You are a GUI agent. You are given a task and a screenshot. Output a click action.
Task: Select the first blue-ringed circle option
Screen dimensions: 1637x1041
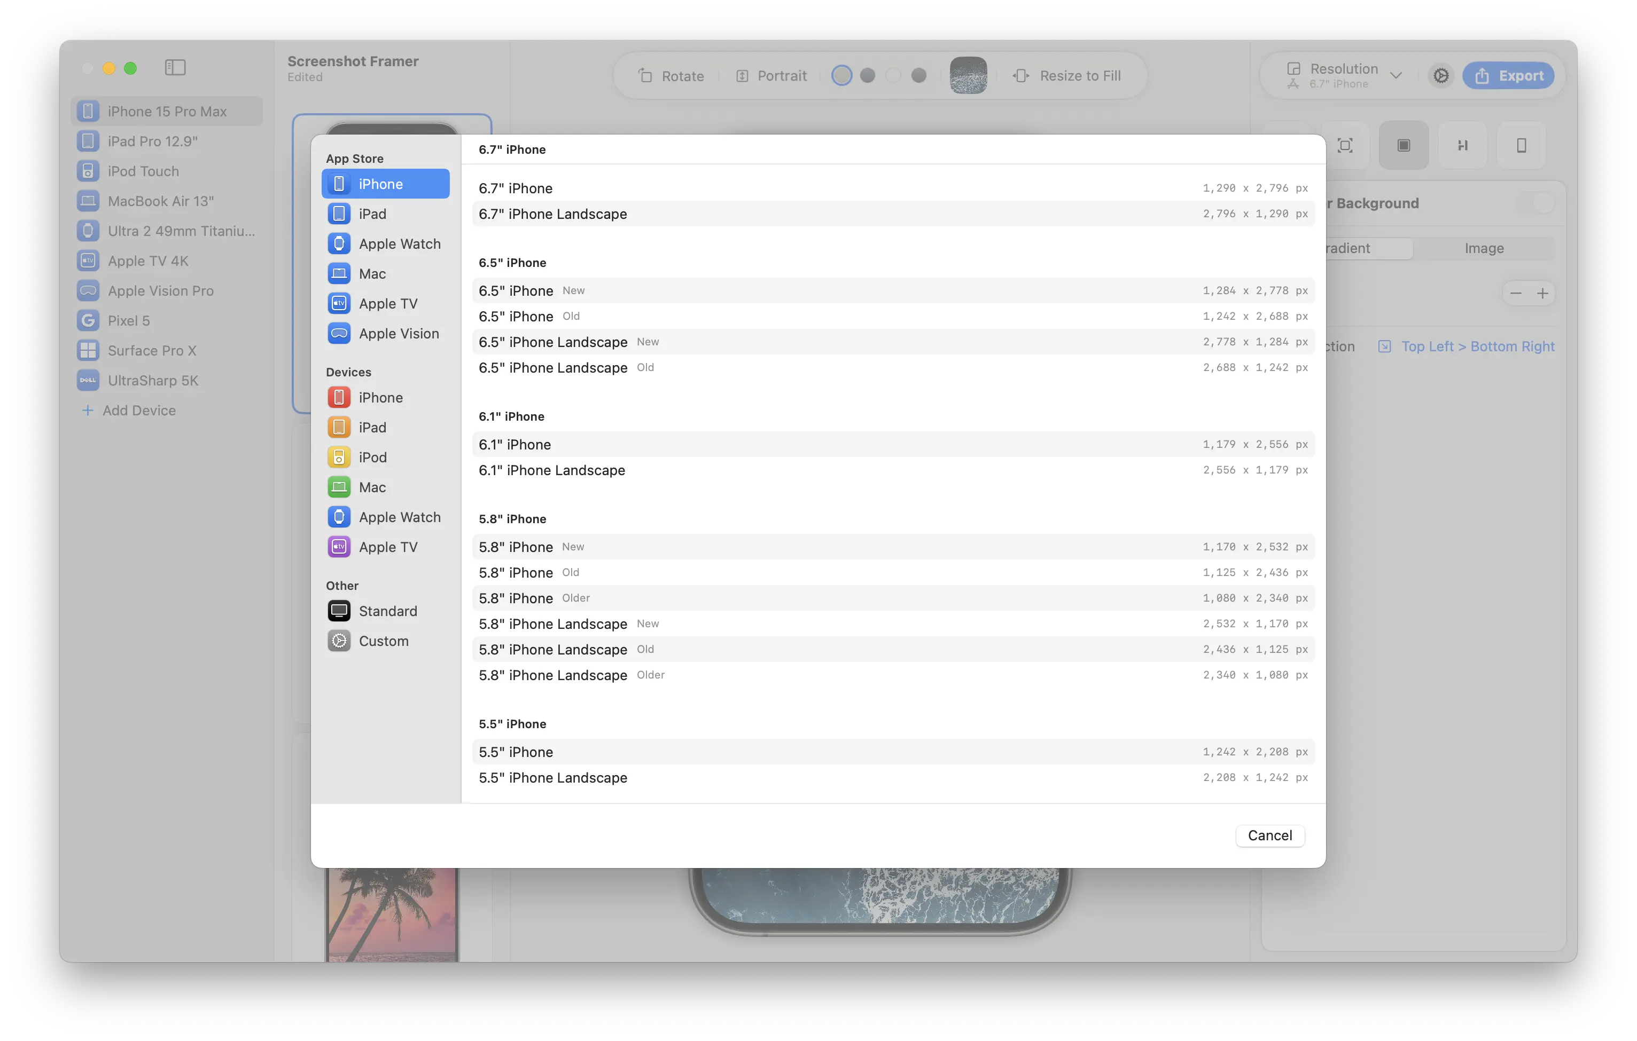pyautogui.click(x=841, y=75)
